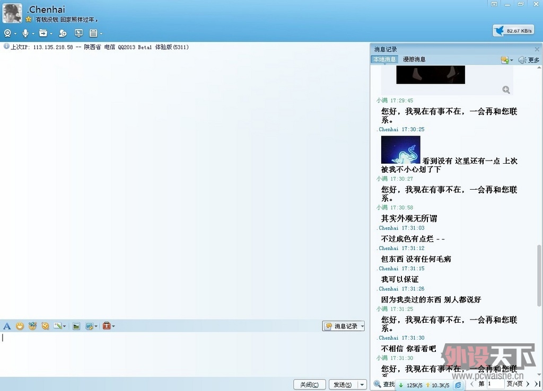Open dropdown arrow next to applications icon
Viewport: 543px width, 391px height.
[x=101, y=33]
